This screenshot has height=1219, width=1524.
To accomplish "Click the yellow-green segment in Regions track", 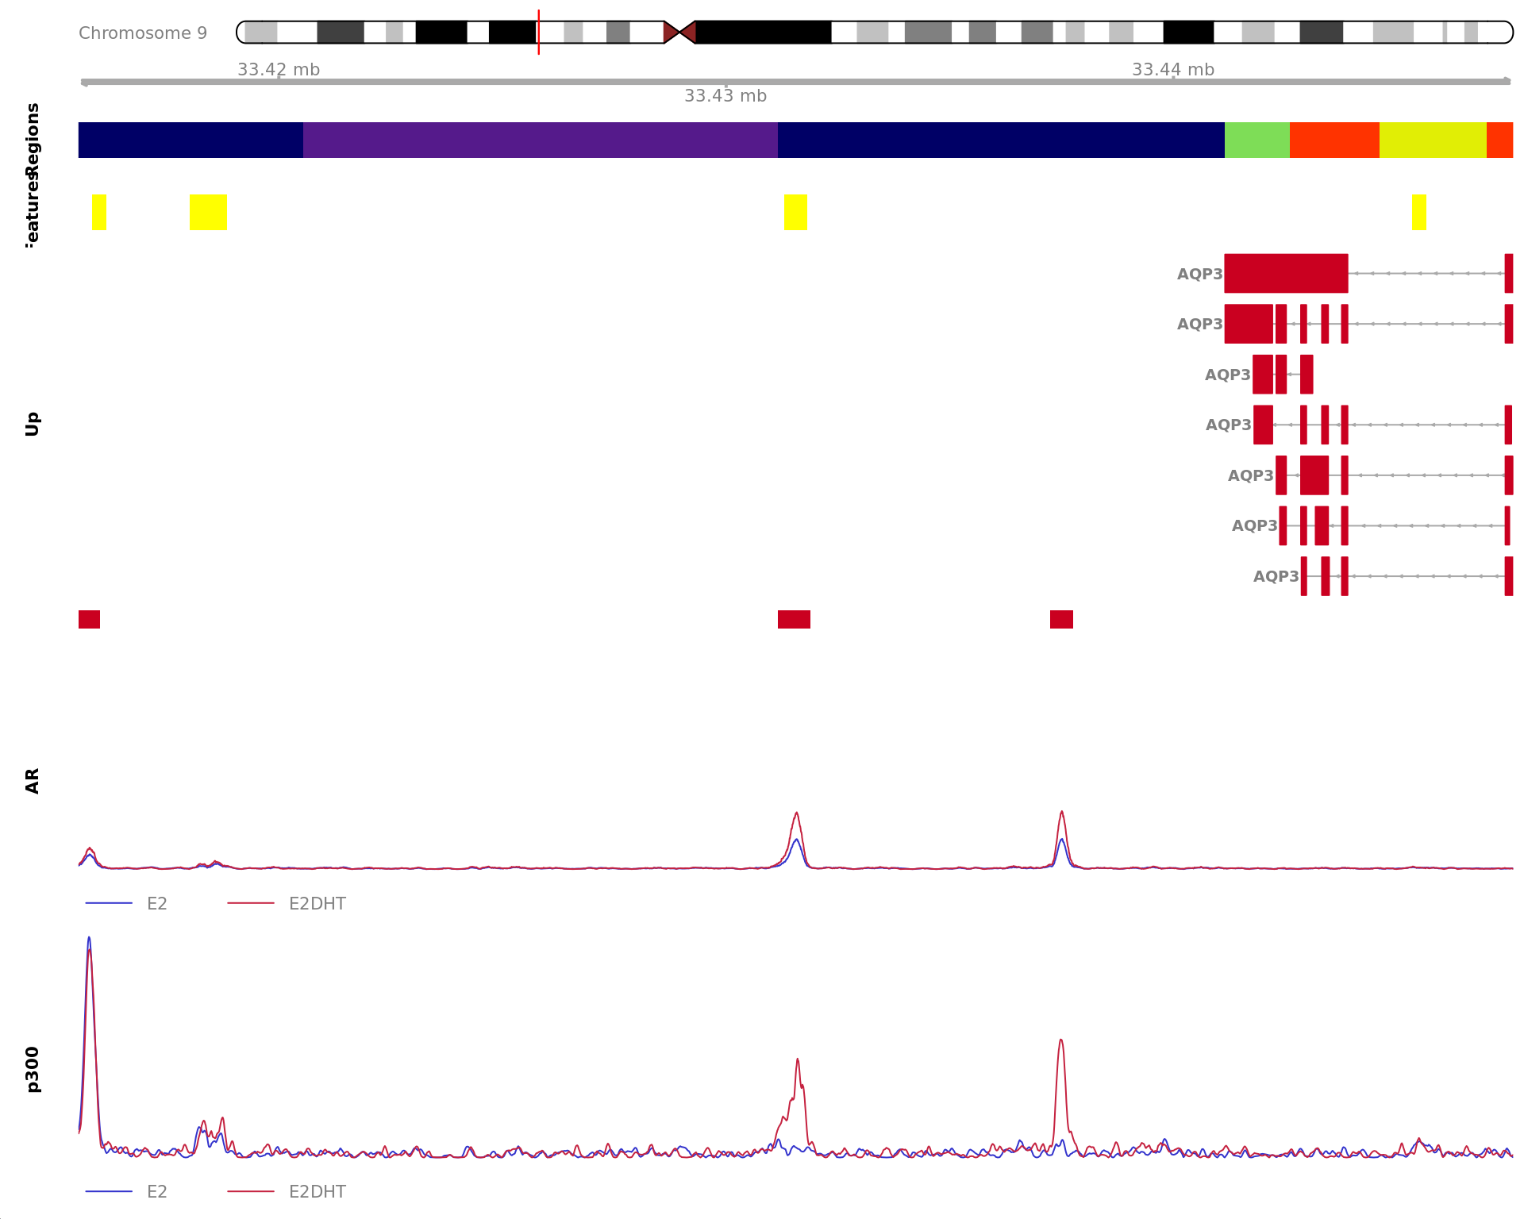I will (1433, 140).
